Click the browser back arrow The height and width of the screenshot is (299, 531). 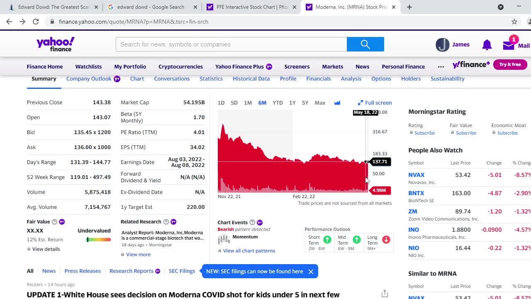tap(9, 22)
